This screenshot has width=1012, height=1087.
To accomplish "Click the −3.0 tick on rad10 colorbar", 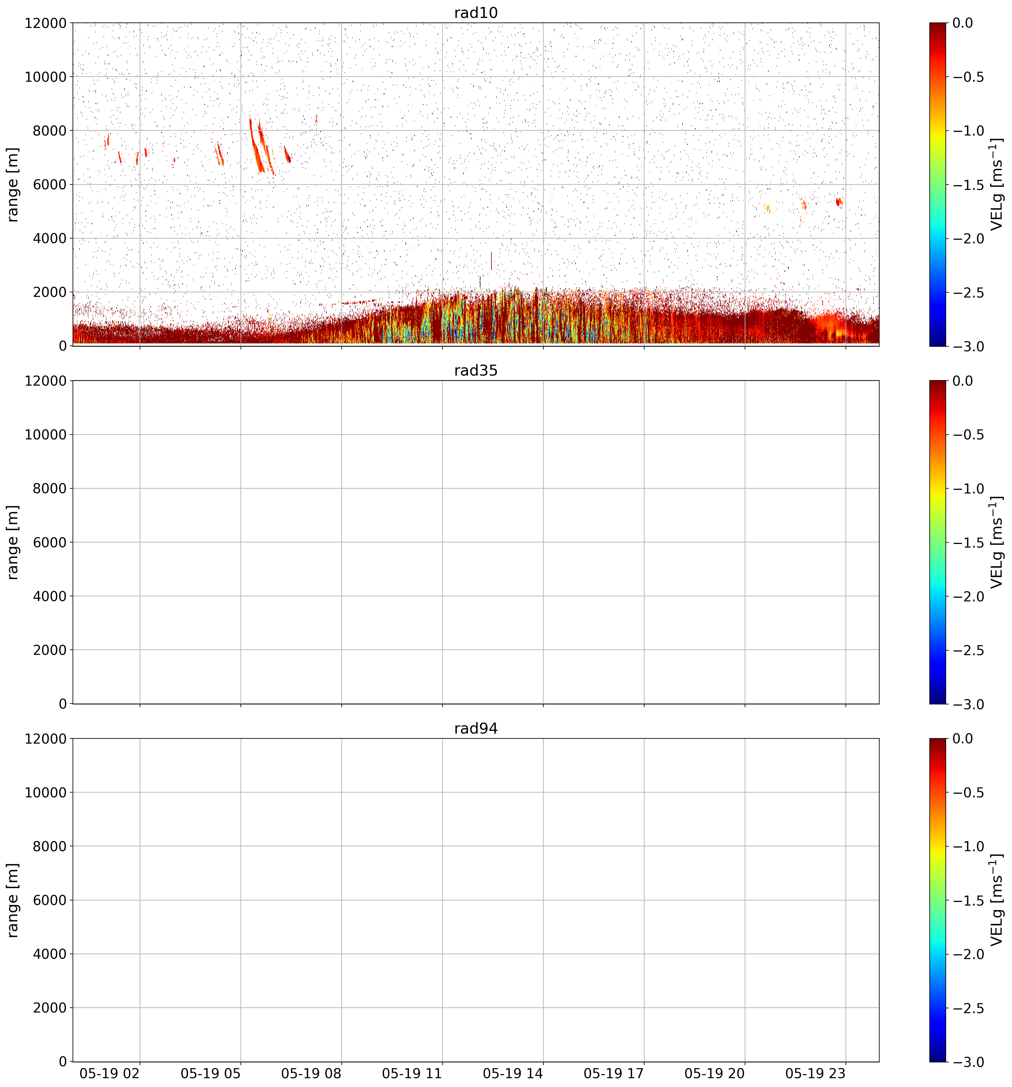I will [968, 347].
